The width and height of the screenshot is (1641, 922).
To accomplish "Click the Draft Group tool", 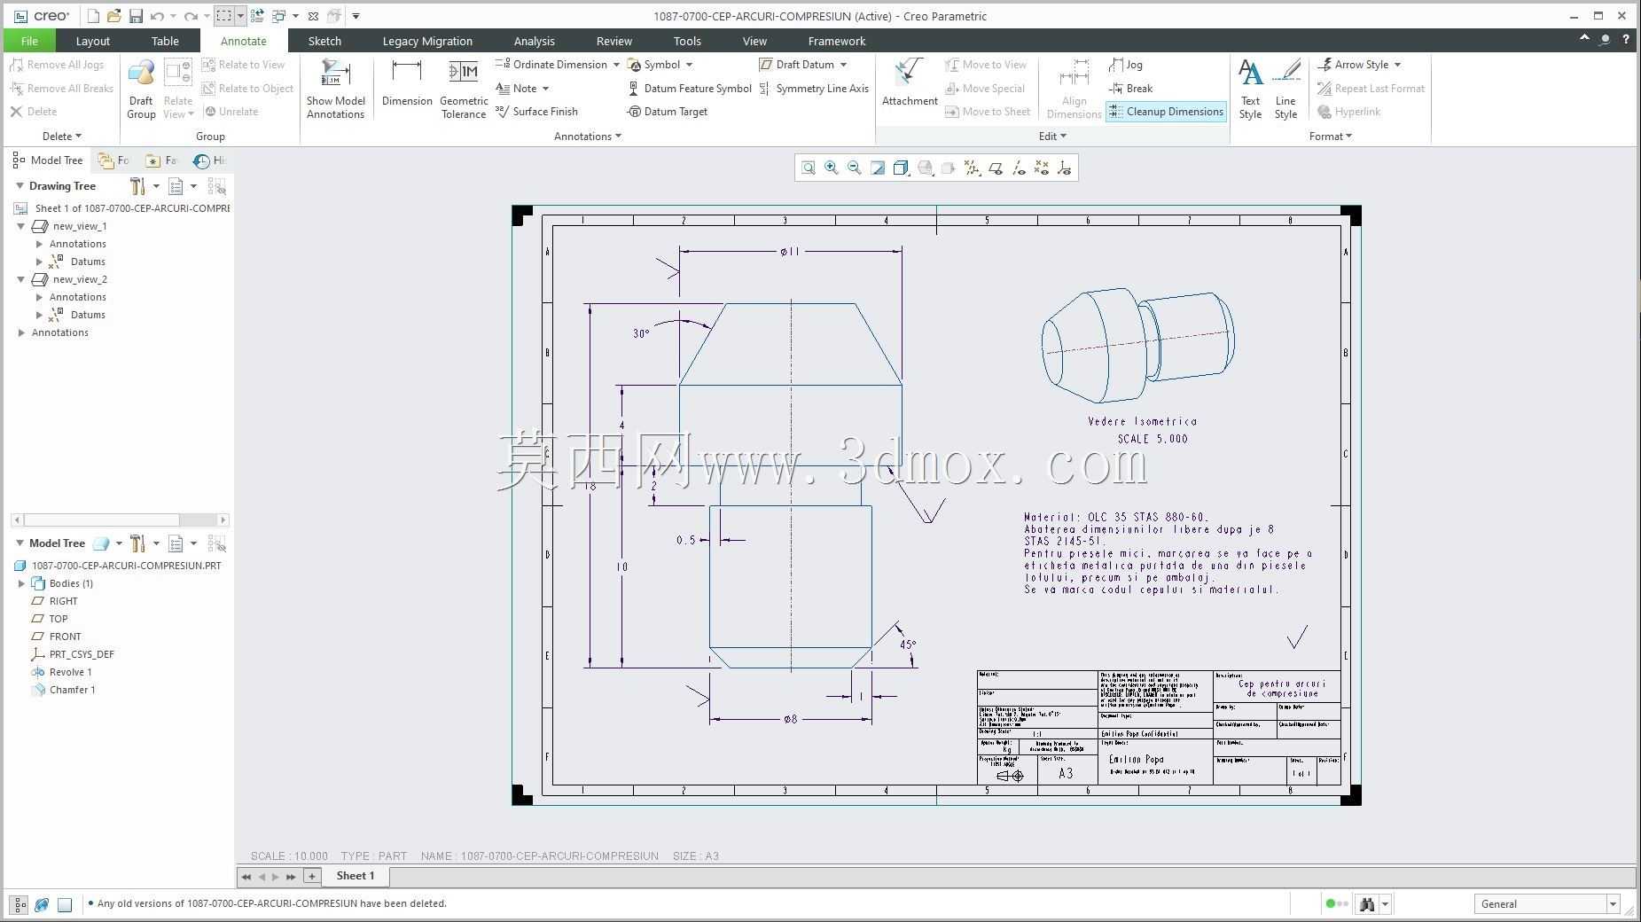I will (141, 89).
